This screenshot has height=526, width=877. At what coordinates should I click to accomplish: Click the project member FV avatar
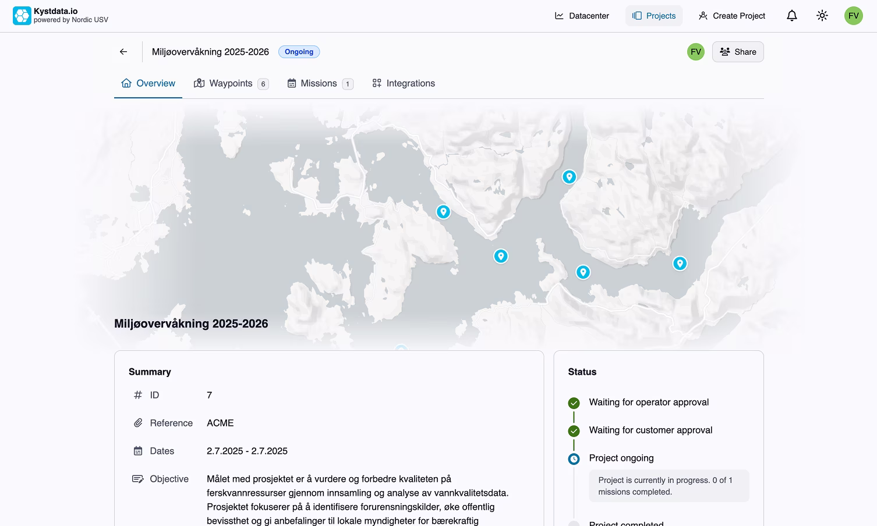pyautogui.click(x=695, y=52)
